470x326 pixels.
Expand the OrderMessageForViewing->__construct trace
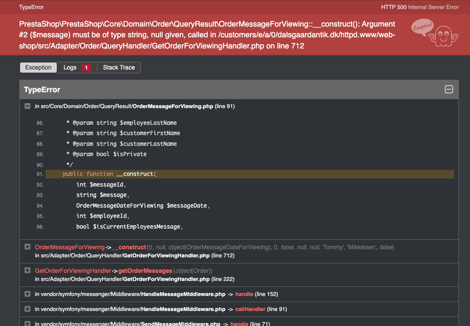27,247
